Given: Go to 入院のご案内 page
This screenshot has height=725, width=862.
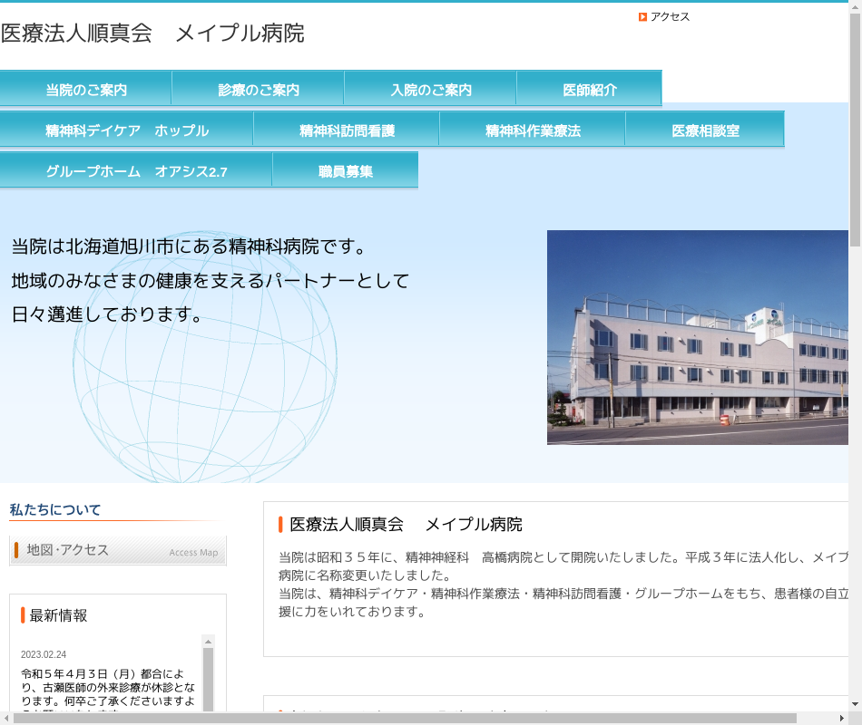Looking at the screenshot, I should [x=431, y=90].
